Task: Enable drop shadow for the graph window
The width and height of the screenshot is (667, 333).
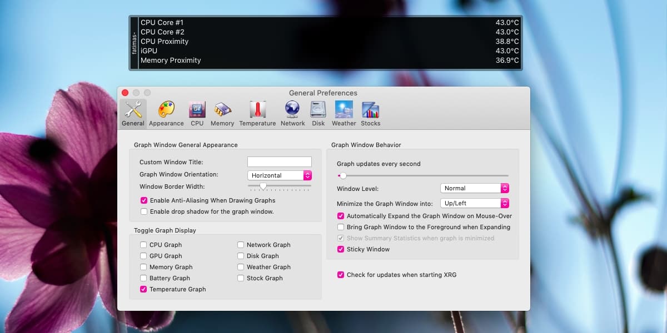Action: tap(144, 211)
